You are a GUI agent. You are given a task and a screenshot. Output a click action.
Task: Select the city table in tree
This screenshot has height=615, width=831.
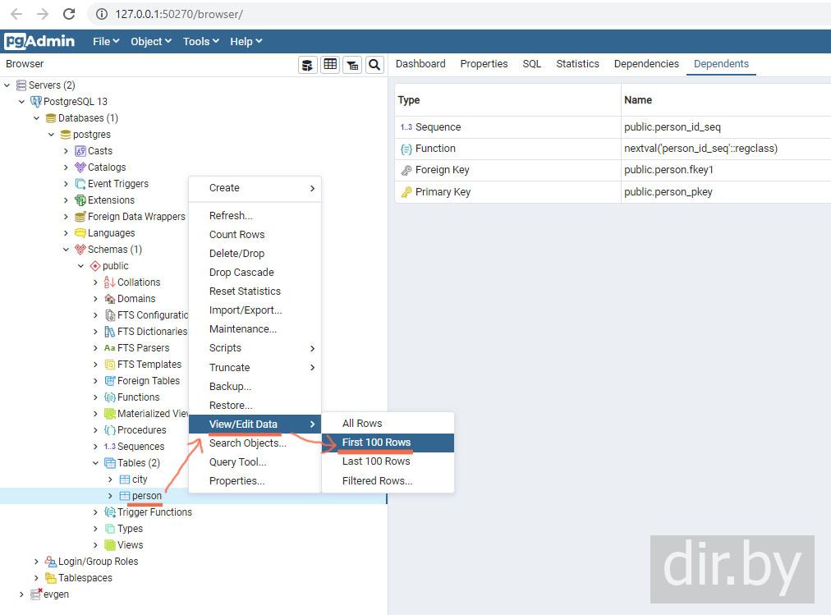140,480
